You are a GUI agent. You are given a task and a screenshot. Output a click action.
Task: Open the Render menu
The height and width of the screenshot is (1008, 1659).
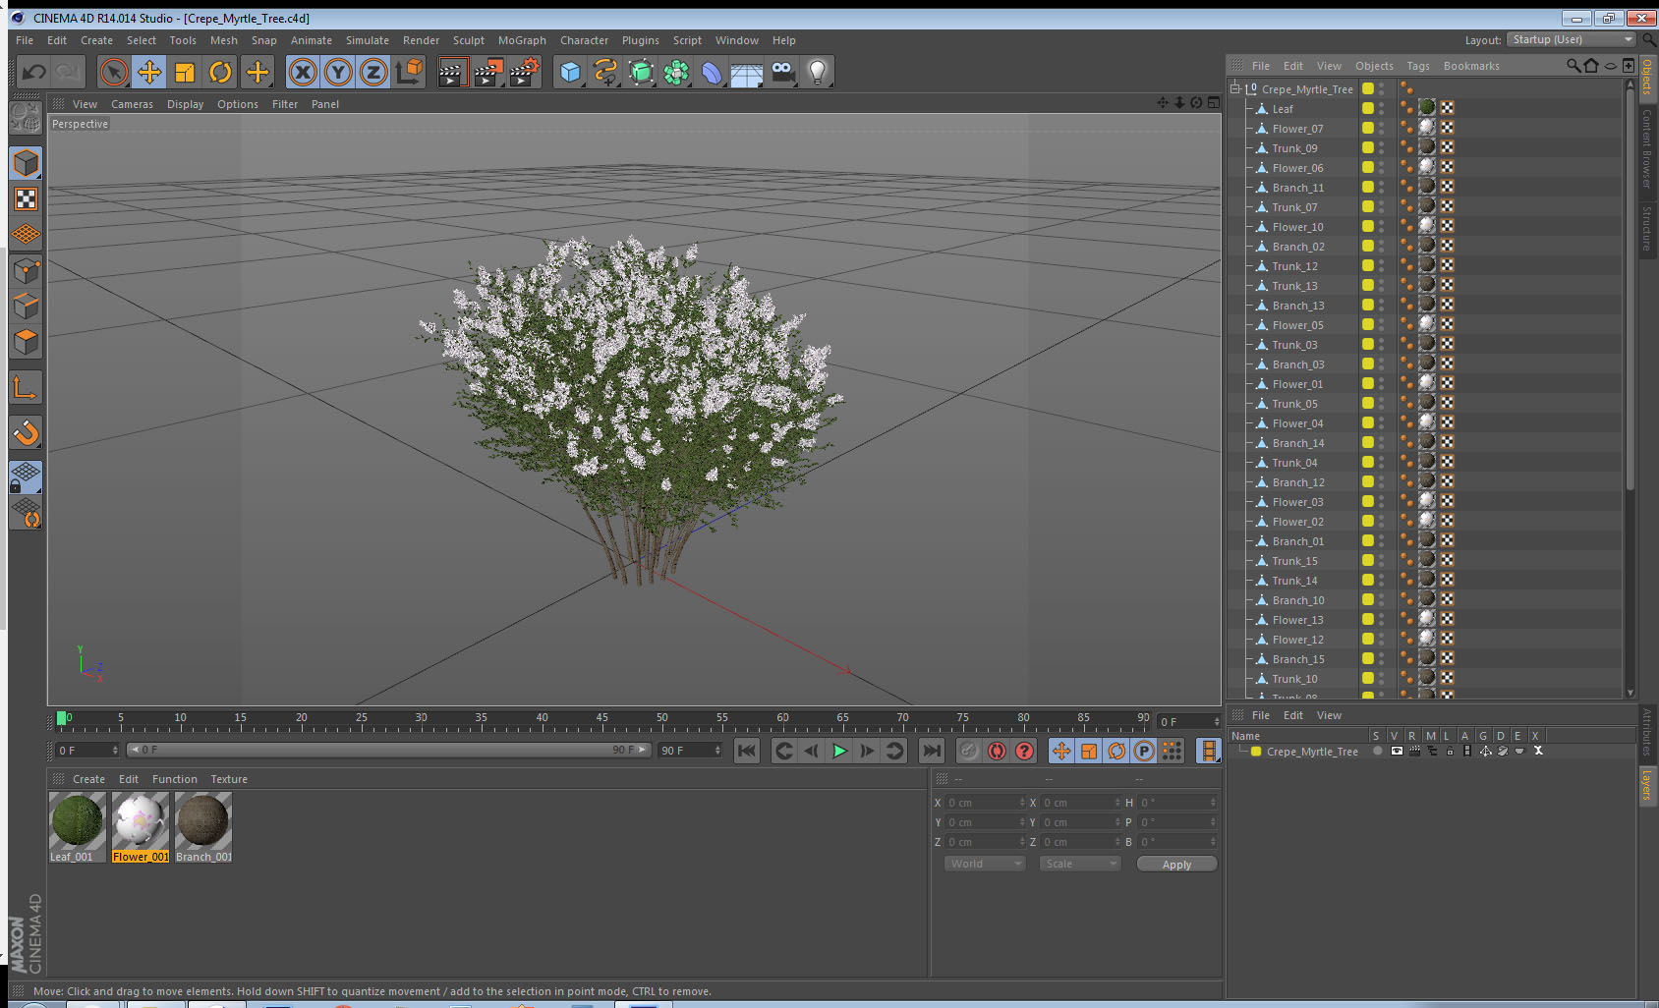[x=421, y=40]
